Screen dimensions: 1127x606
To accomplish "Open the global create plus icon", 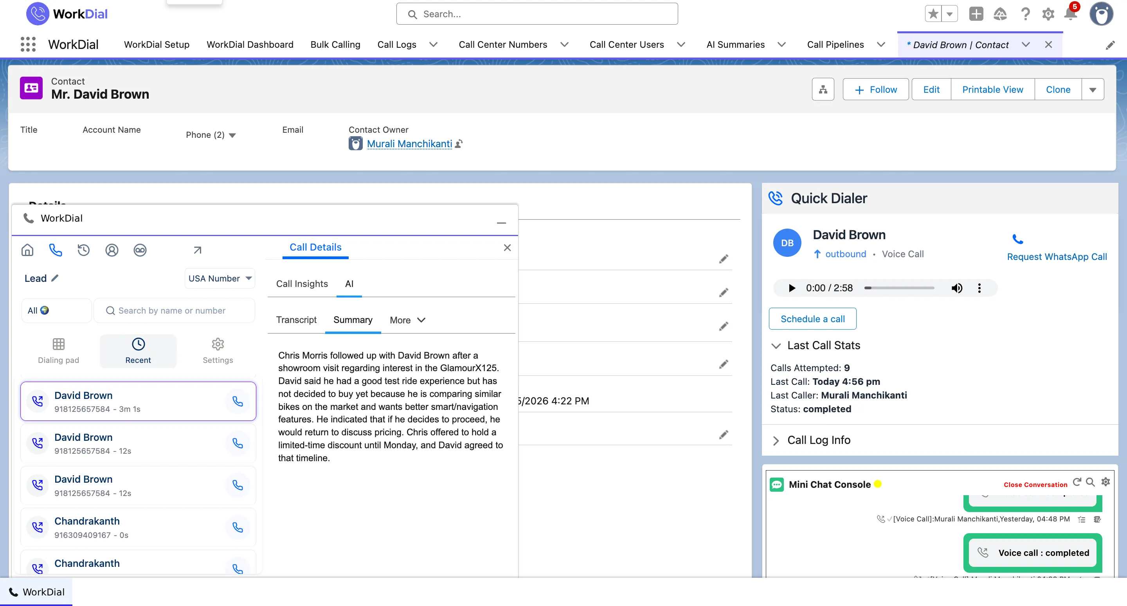I will 976,14.
